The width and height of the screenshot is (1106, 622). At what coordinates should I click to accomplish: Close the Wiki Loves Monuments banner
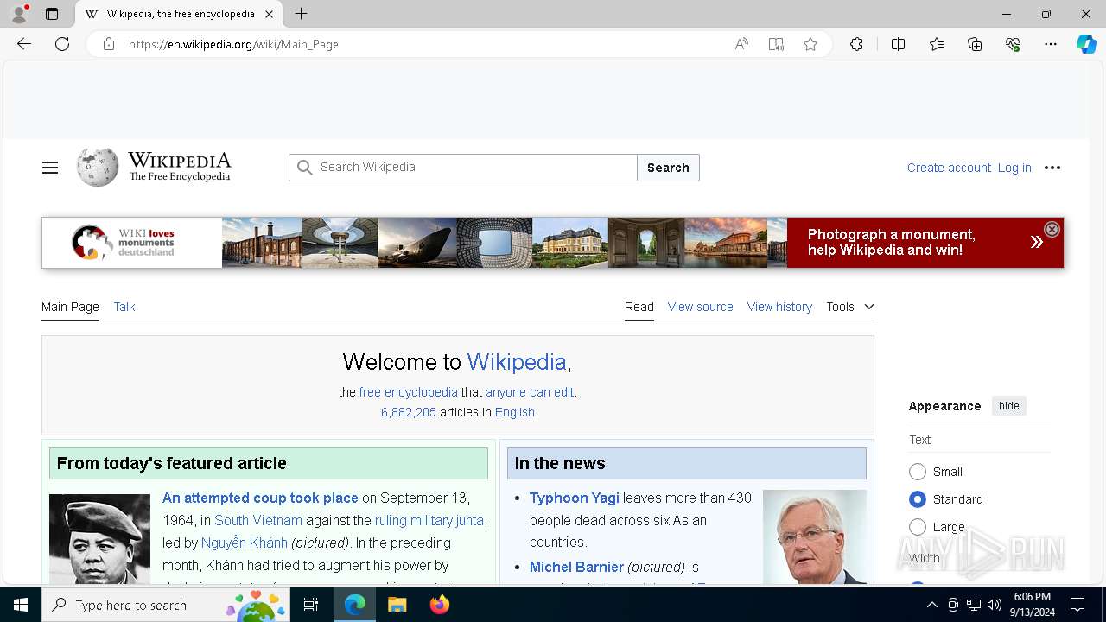(1052, 229)
